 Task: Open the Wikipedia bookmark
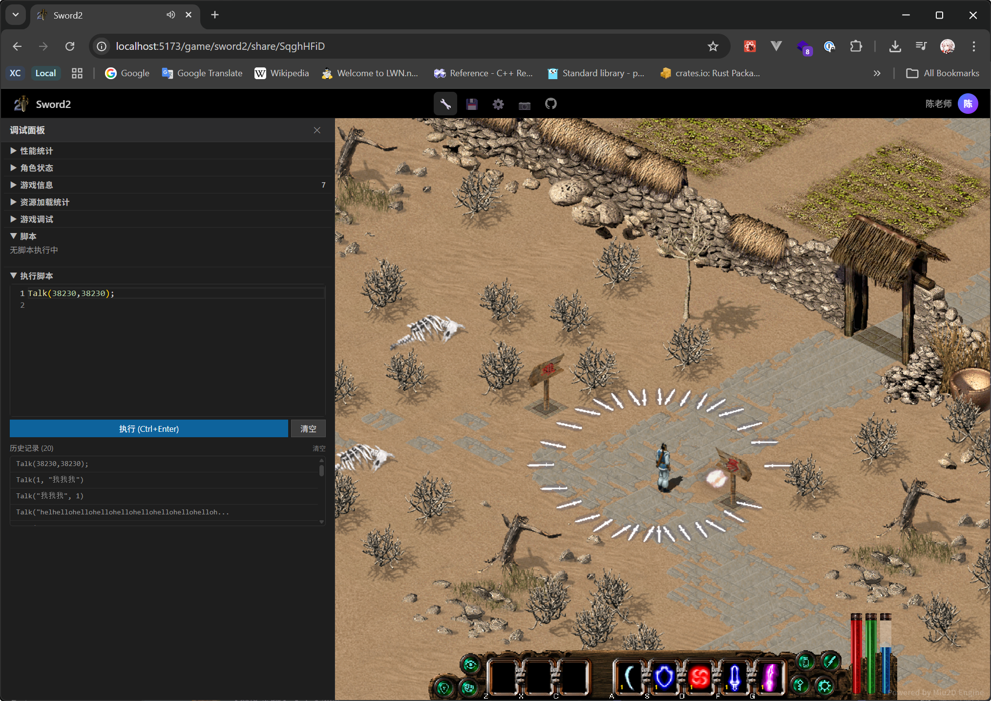coord(282,73)
